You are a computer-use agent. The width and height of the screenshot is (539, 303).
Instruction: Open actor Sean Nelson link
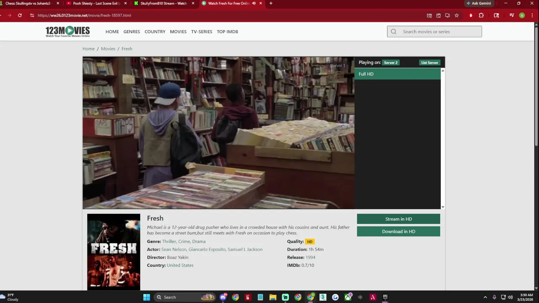tap(173, 250)
